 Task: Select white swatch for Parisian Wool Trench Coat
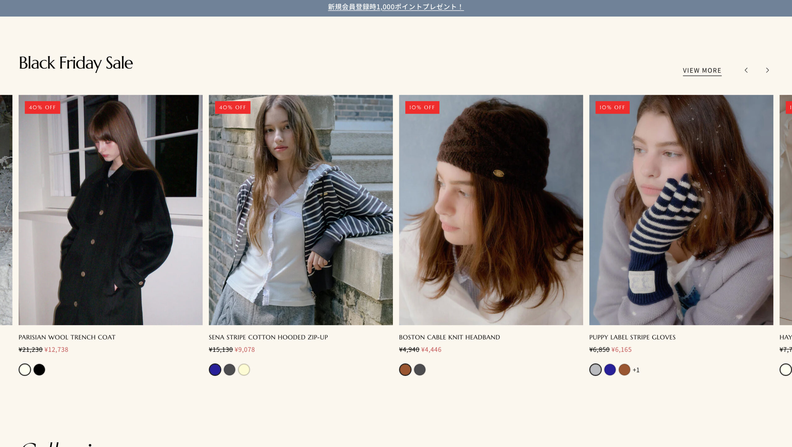(x=25, y=370)
